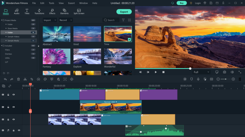
Task: Click the crop tool icon
Action: click(32, 79)
